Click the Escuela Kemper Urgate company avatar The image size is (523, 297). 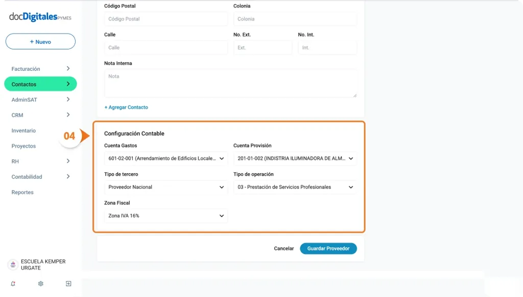pos(13,264)
